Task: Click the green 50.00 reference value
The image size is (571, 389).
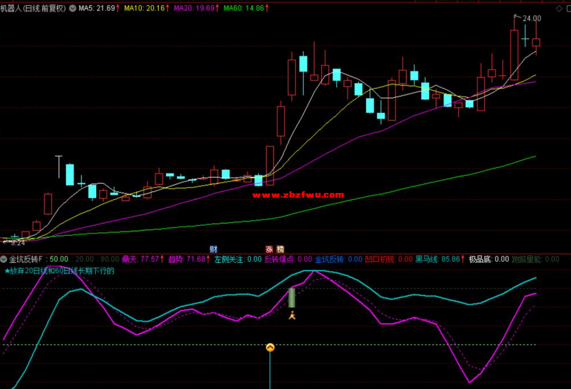Action: point(59,259)
